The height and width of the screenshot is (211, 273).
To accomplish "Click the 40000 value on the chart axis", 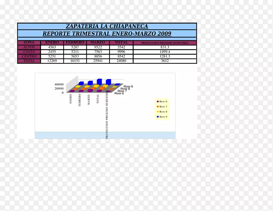I will 59,84.
